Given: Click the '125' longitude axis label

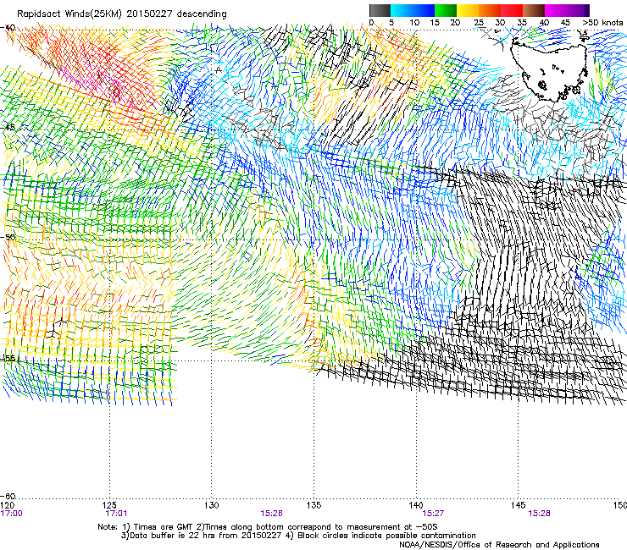Looking at the screenshot, I should click(x=109, y=505).
